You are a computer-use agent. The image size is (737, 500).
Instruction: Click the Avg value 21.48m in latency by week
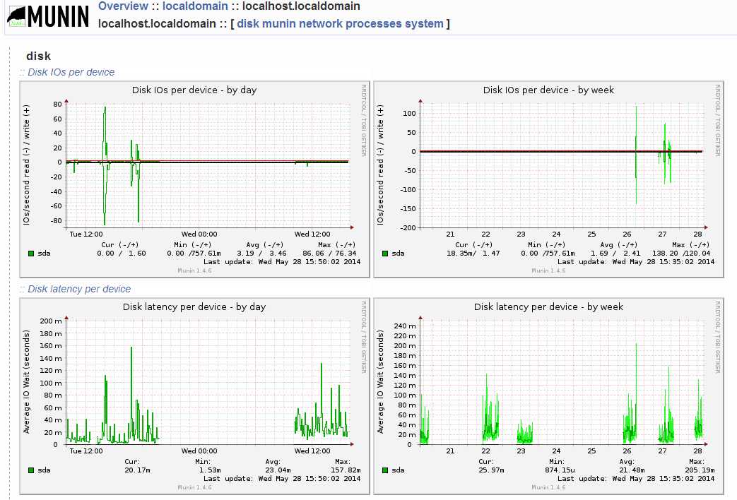[632, 470]
